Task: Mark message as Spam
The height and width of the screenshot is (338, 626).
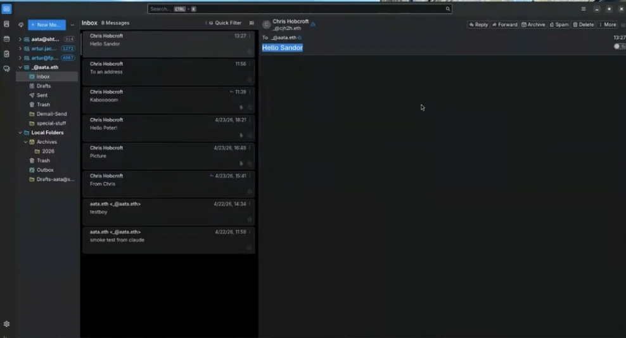Action: coord(559,25)
